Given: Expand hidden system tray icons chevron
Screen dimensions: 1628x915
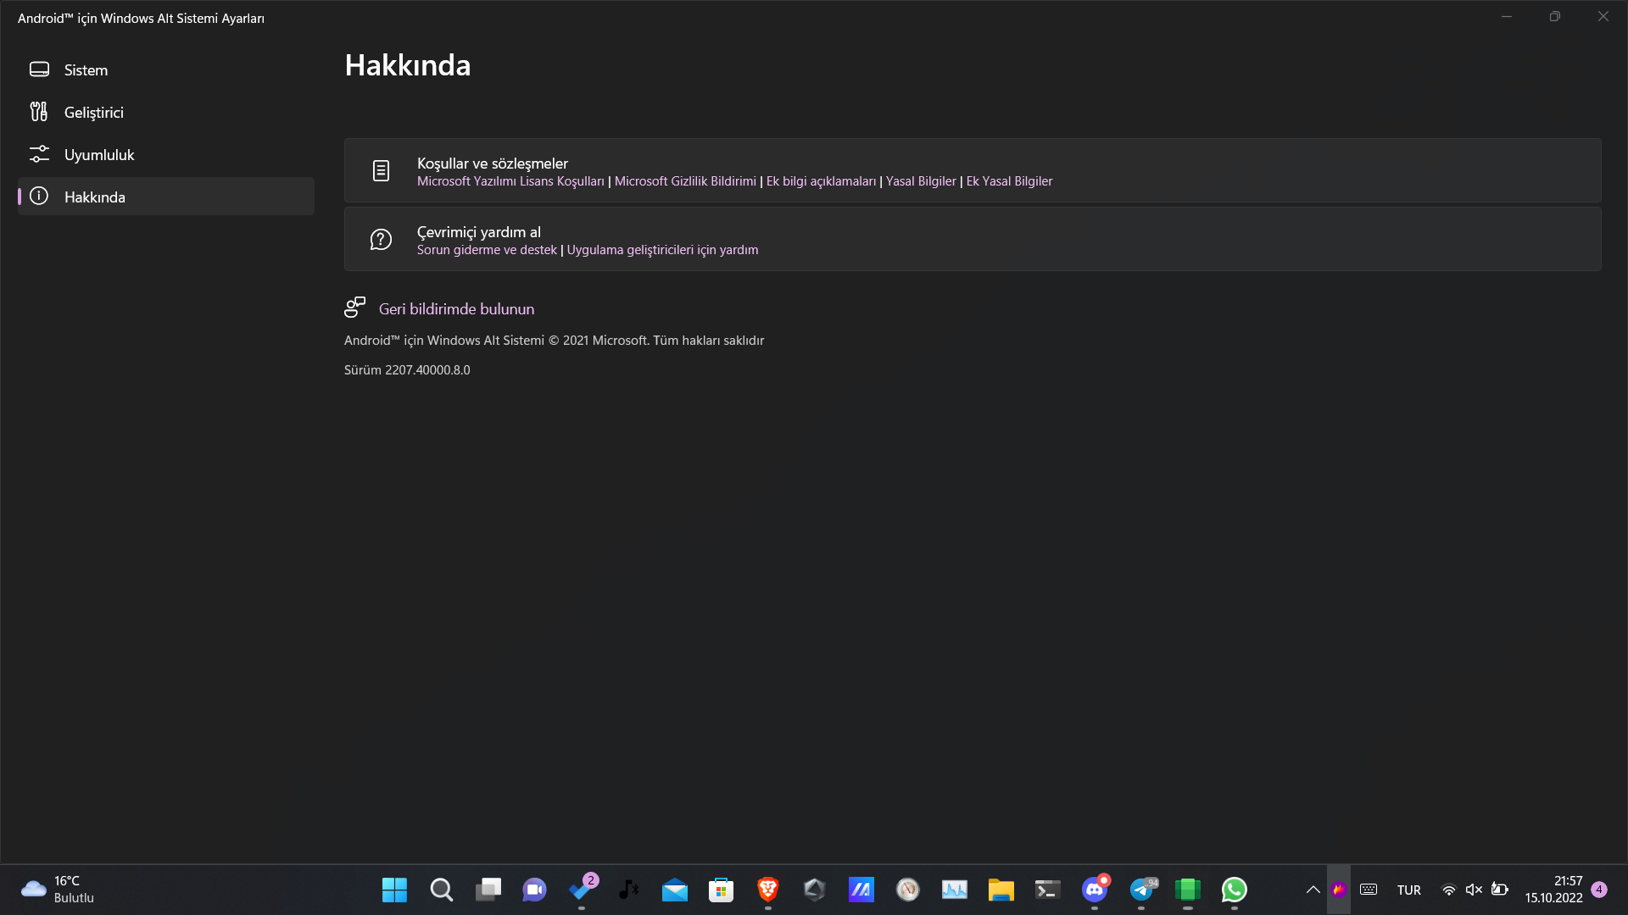Looking at the screenshot, I should click(1313, 890).
